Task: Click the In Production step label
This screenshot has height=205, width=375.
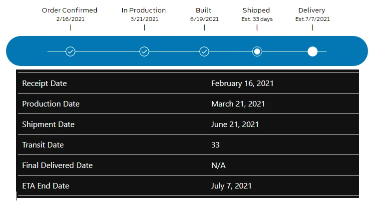Action: [144, 10]
